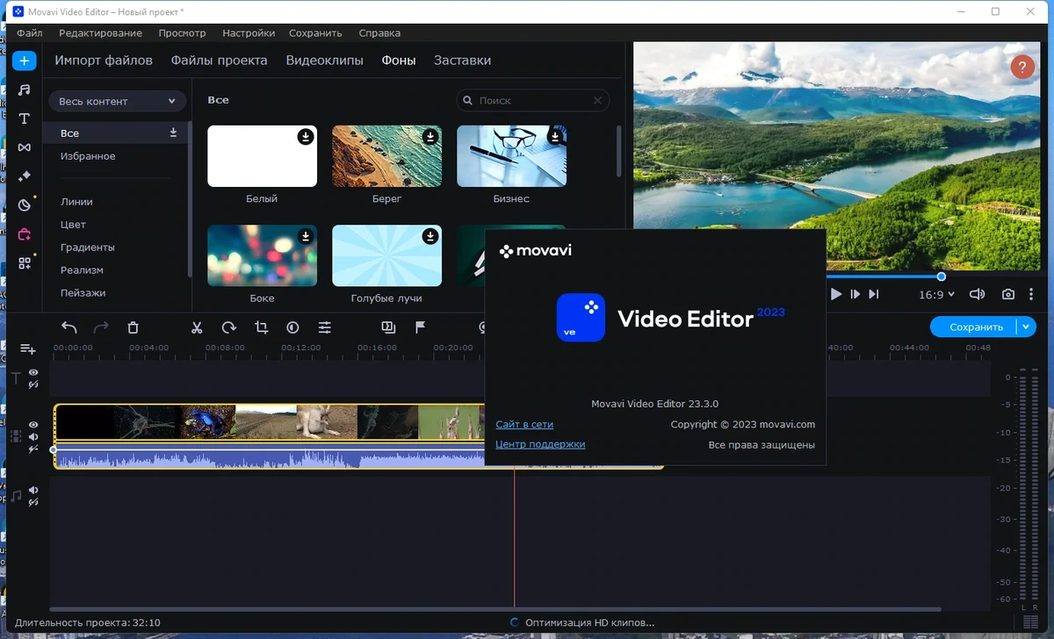Open the Сохранить menu in menu bar
Image resolution: width=1054 pixels, height=639 pixels.
pyautogui.click(x=315, y=32)
